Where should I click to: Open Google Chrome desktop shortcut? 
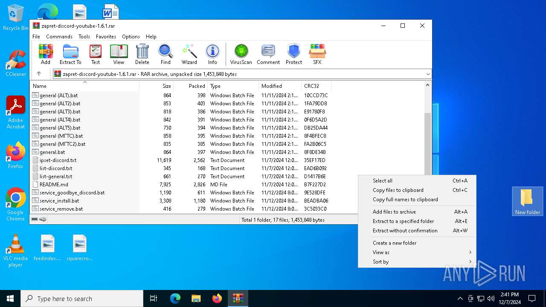[16, 205]
